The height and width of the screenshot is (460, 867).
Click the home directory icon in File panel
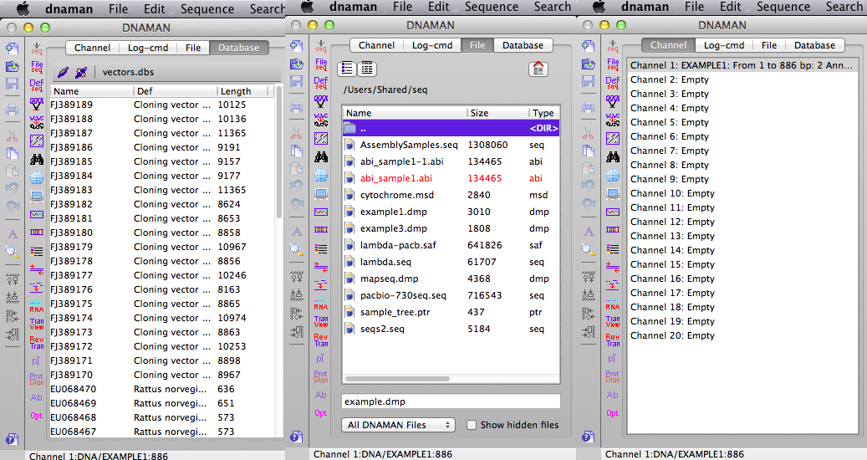click(538, 69)
